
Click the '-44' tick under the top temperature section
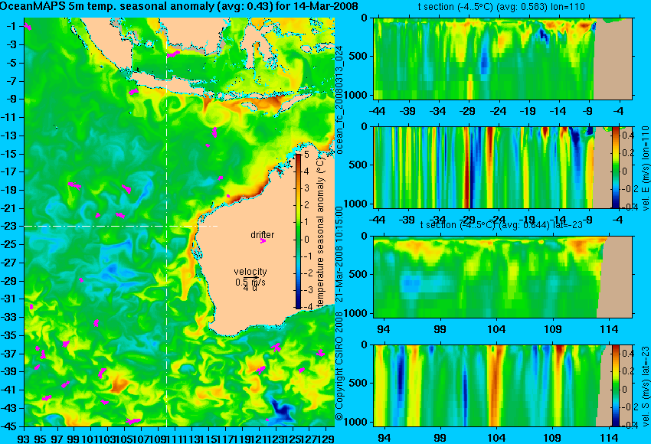pyautogui.click(x=378, y=111)
